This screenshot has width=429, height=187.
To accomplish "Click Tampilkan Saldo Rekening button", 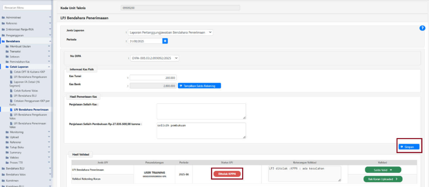I will 199,86.
